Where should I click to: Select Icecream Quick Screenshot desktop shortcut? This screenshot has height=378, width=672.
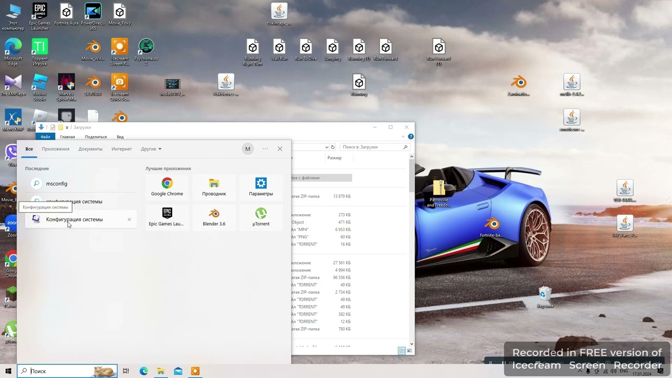(x=120, y=87)
